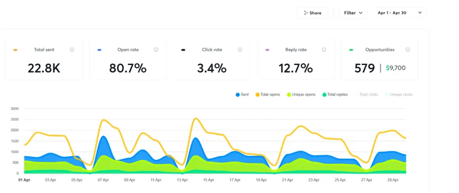Click the green Opportunities color marker
The width and height of the screenshot is (459, 193).
[x=351, y=50]
